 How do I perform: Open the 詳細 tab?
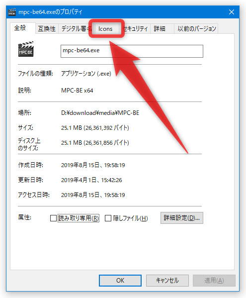(162, 29)
